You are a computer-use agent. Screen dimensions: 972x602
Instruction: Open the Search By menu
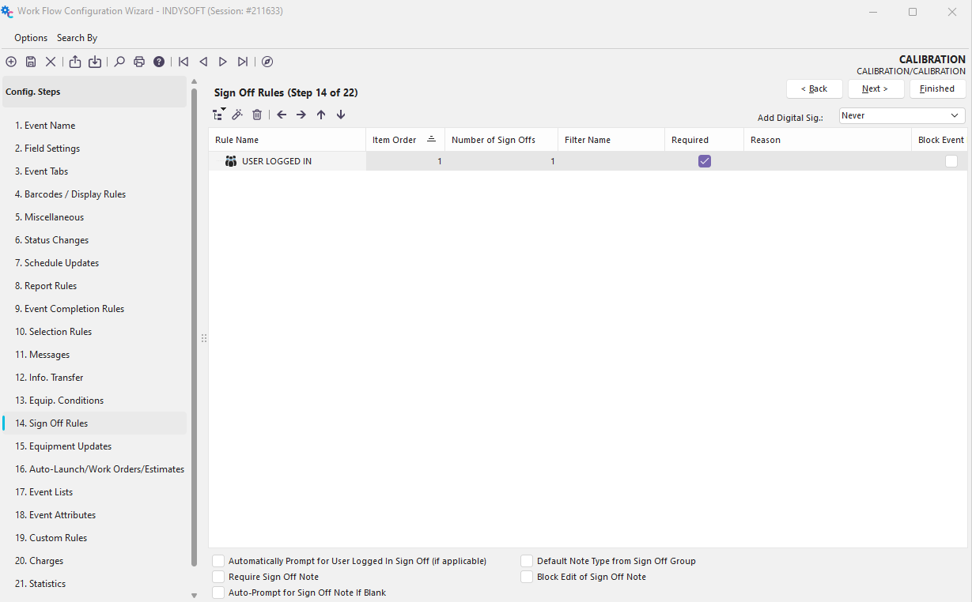[x=77, y=38]
